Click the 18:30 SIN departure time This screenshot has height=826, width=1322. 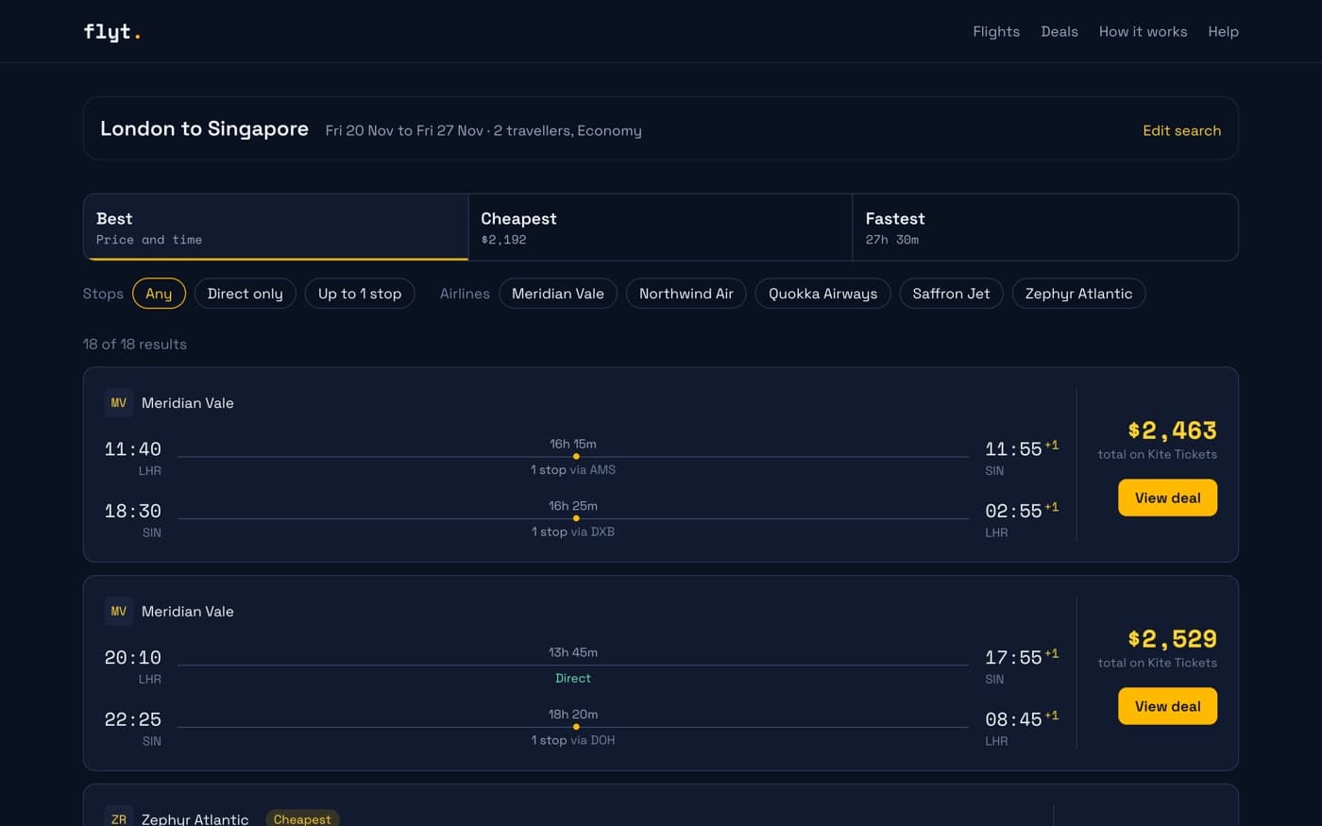click(x=133, y=511)
